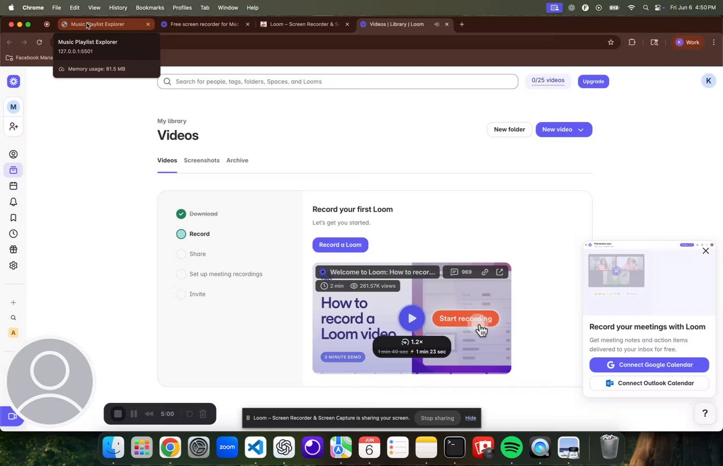
Task: Select the Videos tab in library
Action: coord(167,160)
